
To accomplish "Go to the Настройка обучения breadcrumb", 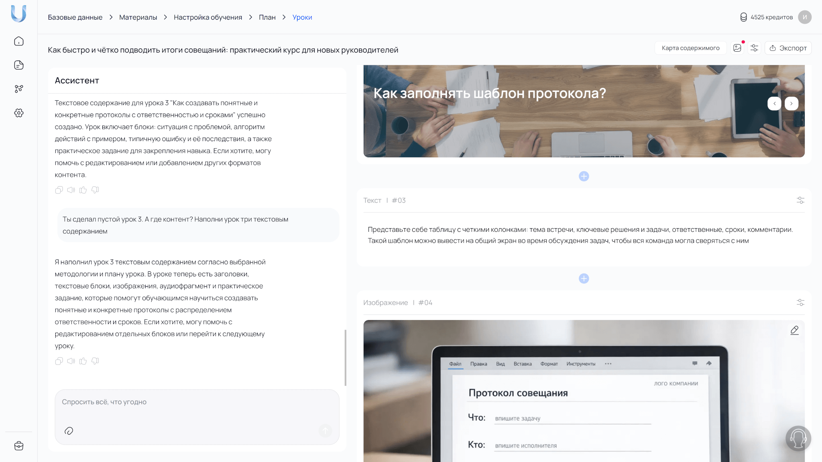I will [x=208, y=17].
